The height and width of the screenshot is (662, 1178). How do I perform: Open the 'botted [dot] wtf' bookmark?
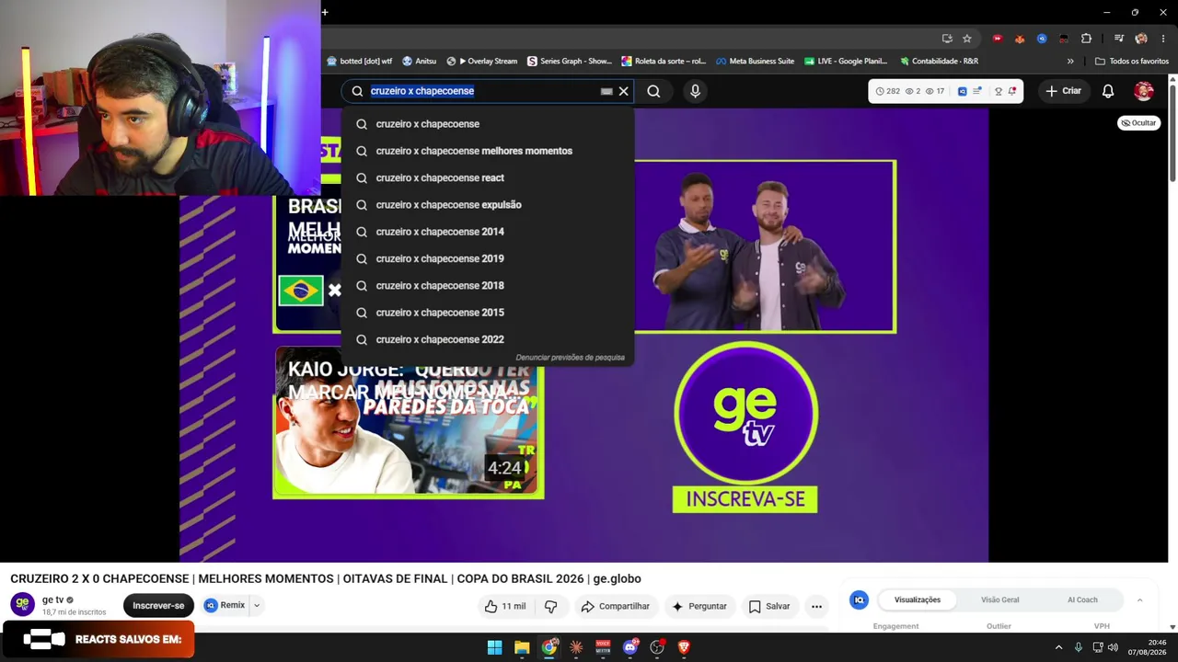coord(359,62)
